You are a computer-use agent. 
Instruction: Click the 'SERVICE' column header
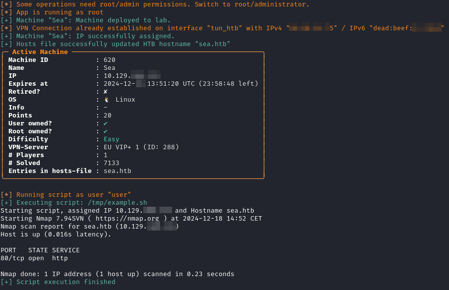pos(66,250)
